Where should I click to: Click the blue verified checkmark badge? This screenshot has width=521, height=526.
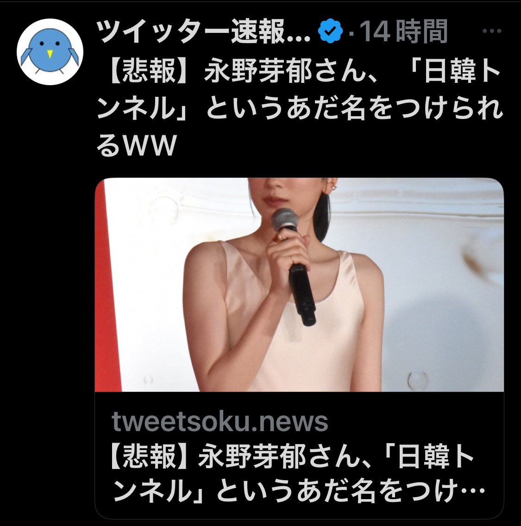(330, 31)
